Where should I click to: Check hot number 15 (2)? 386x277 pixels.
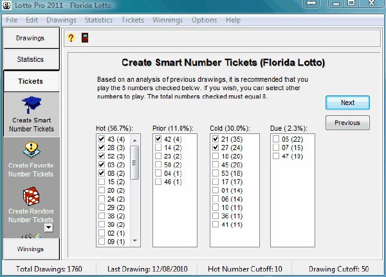(102, 182)
